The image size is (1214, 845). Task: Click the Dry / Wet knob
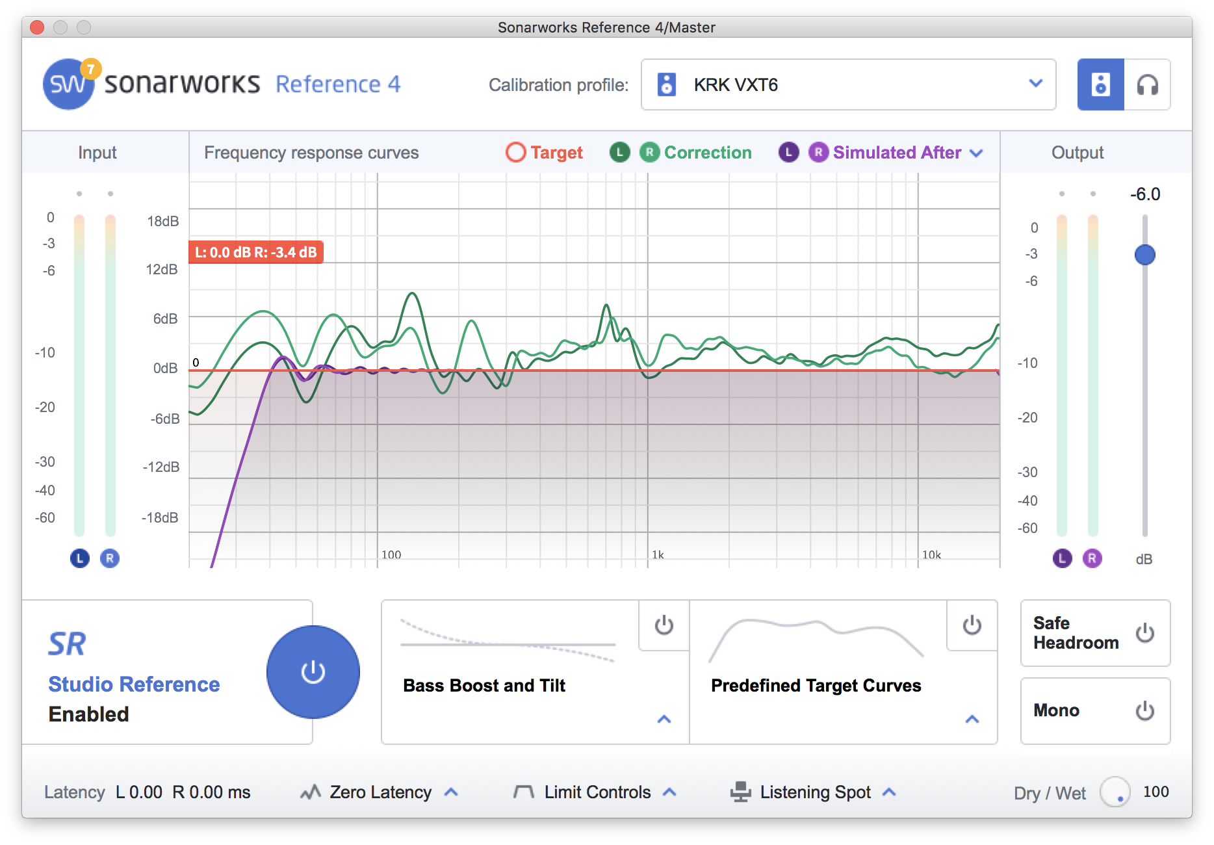pyautogui.click(x=1115, y=792)
